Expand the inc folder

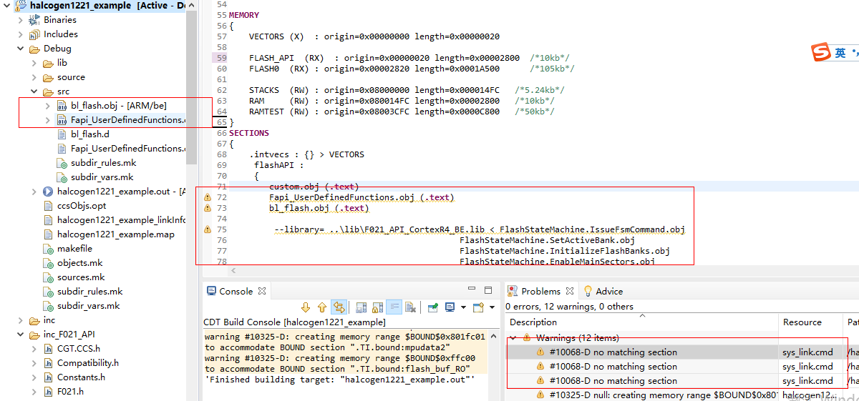pyautogui.click(x=21, y=320)
